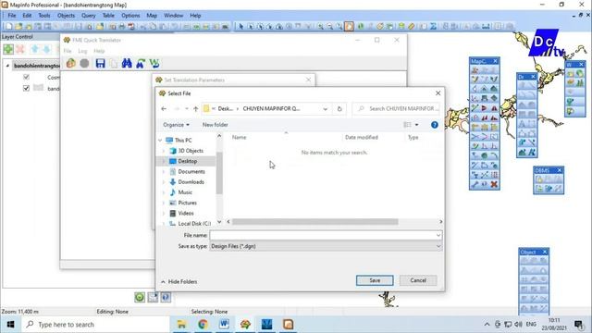
Task: Click the printer icon in main toolbar
Action: [x=122, y=27]
